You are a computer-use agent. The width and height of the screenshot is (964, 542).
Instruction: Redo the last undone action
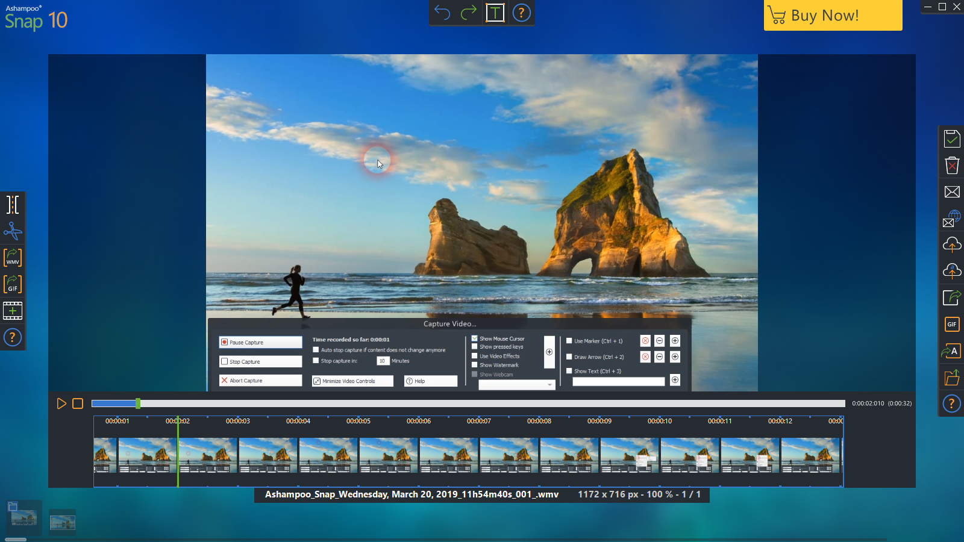coord(469,13)
